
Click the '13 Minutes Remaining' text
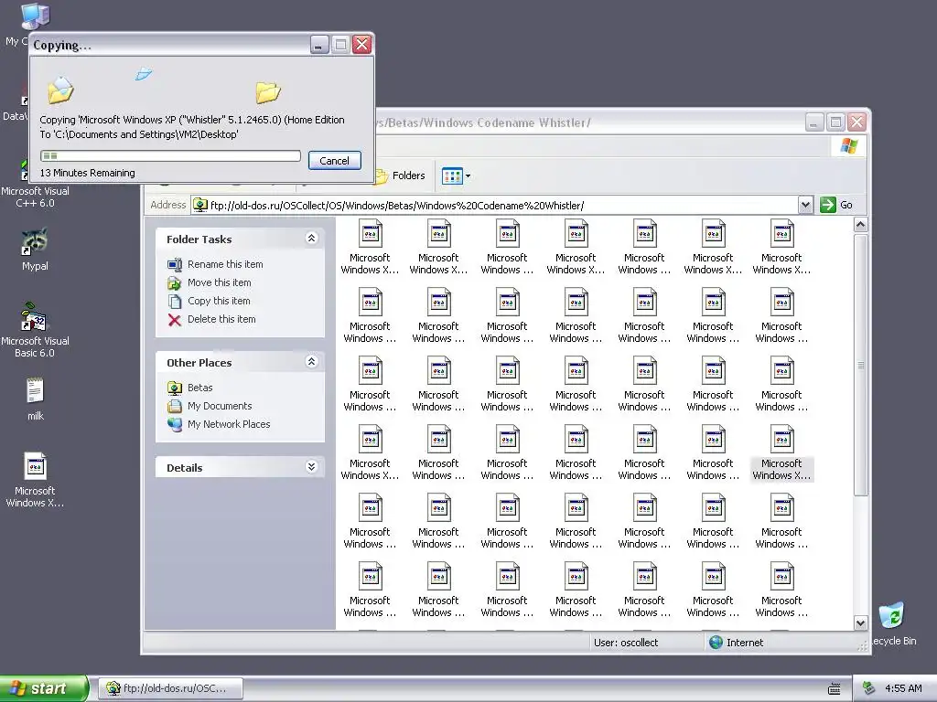coord(87,173)
